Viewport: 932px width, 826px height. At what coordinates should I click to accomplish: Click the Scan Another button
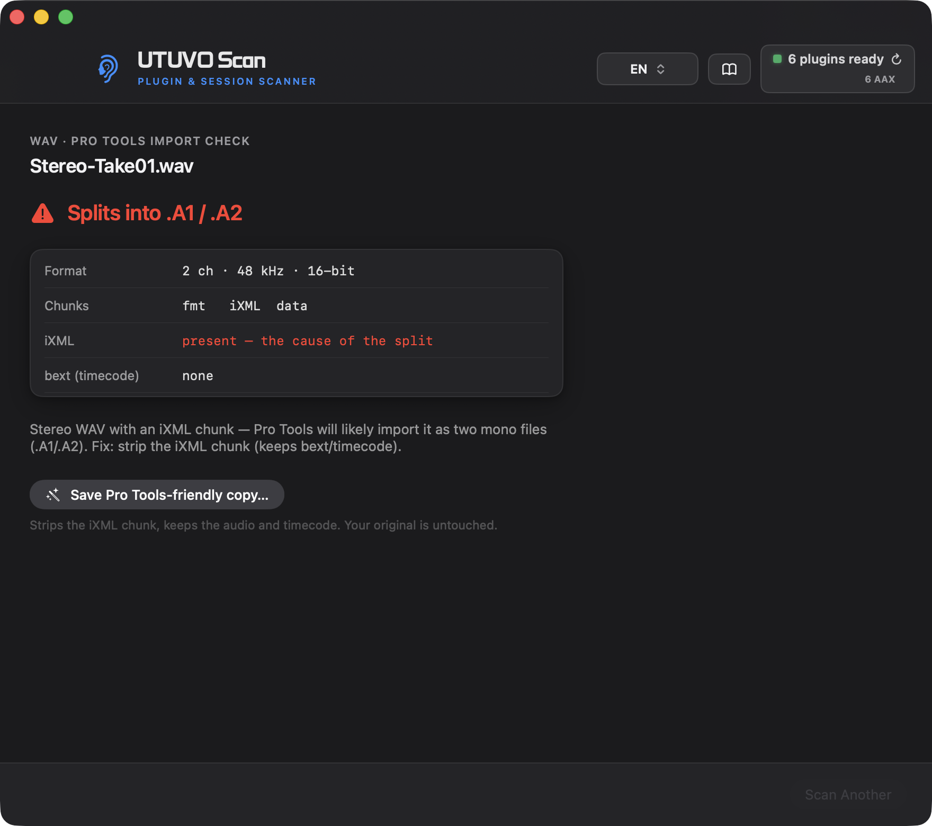pos(848,795)
